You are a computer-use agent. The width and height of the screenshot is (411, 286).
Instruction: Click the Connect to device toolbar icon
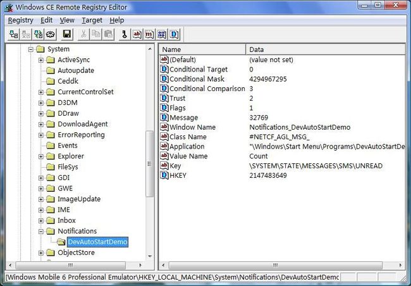pyautogui.click(x=13, y=34)
